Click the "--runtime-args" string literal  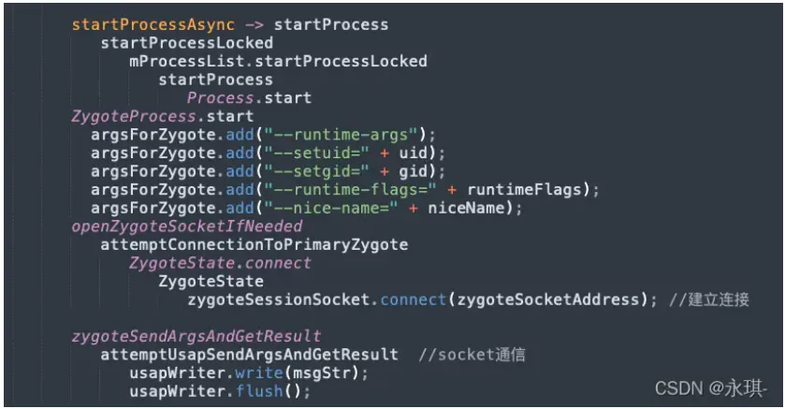341,135
